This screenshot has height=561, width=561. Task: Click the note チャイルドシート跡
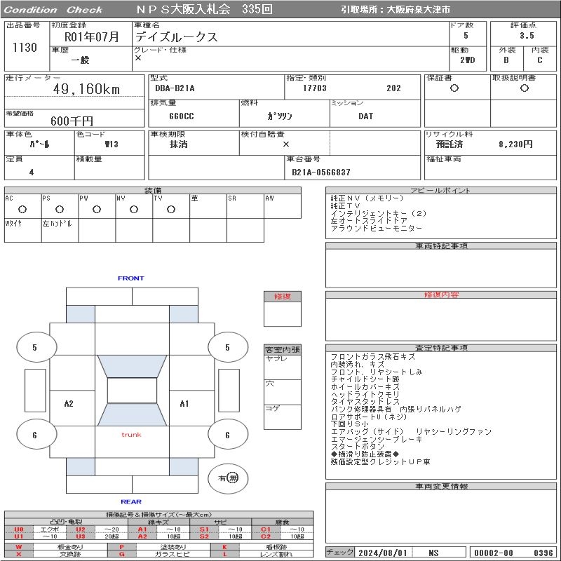coord(365,379)
